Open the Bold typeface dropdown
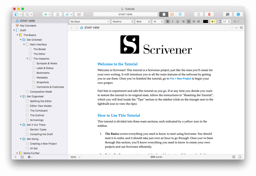This screenshot has width=256, height=176. [x=143, y=21]
